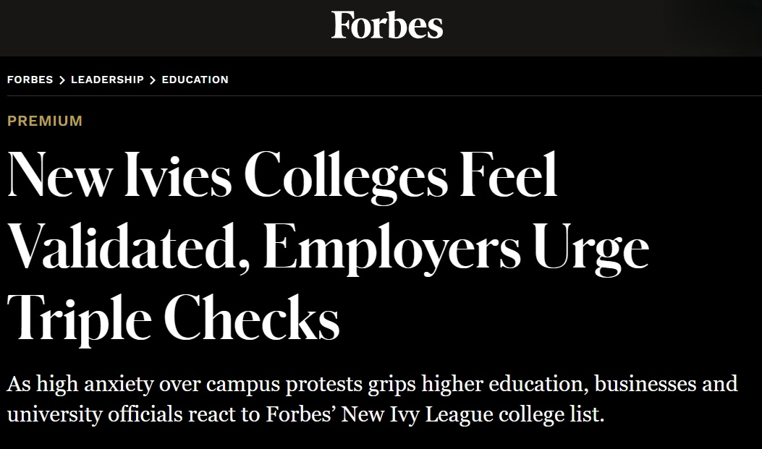This screenshot has width=762, height=449.
Task: Click the gold PREMIUM label
Action: click(x=45, y=121)
